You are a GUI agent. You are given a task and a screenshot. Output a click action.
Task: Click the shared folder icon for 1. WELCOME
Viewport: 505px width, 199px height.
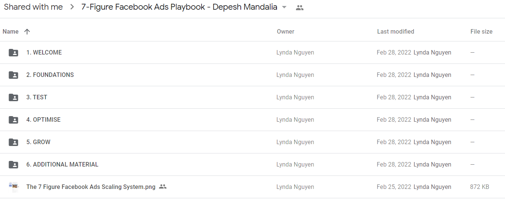coord(13,53)
